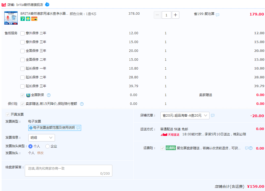Click comment icon beside 店铺优惠 dropdown

pos(213,115)
